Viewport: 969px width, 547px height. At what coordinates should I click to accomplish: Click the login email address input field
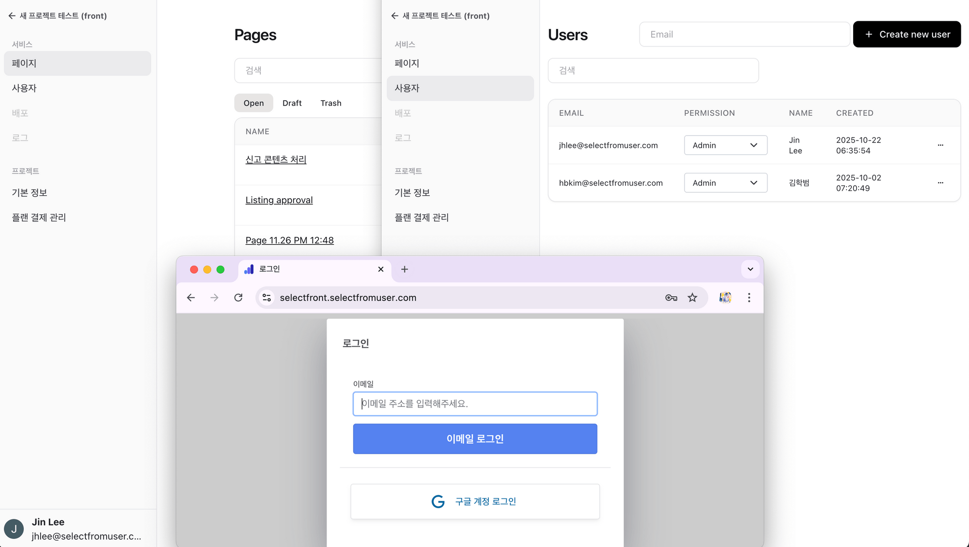pyautogui.click(x=475, y=404)
